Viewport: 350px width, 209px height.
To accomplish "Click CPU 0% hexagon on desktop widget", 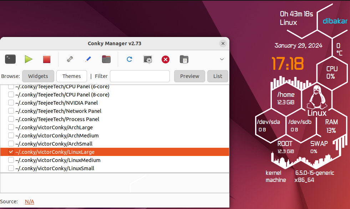I will coord(332,73).
